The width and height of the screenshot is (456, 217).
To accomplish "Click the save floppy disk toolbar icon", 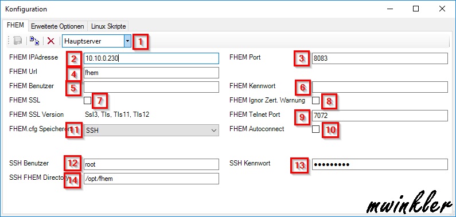I will tap(18, 41).
